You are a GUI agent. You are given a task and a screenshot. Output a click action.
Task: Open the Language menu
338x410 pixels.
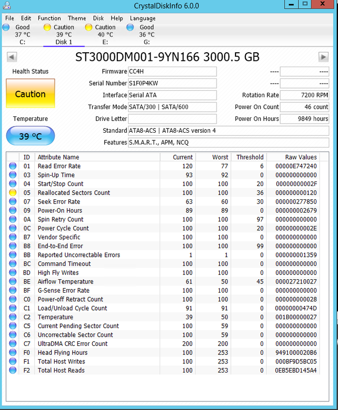point(142,18)
